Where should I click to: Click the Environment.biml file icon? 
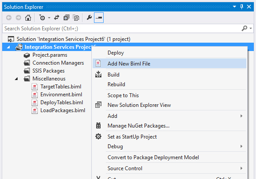[35, 95]
